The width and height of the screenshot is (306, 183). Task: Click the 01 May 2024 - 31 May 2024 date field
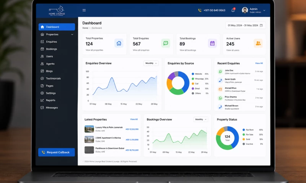(x=245, y=25)
